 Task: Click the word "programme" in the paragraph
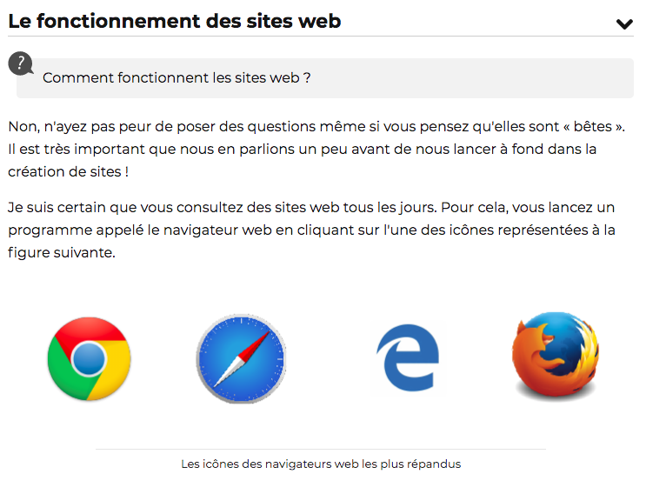click(x=50, y=230)
